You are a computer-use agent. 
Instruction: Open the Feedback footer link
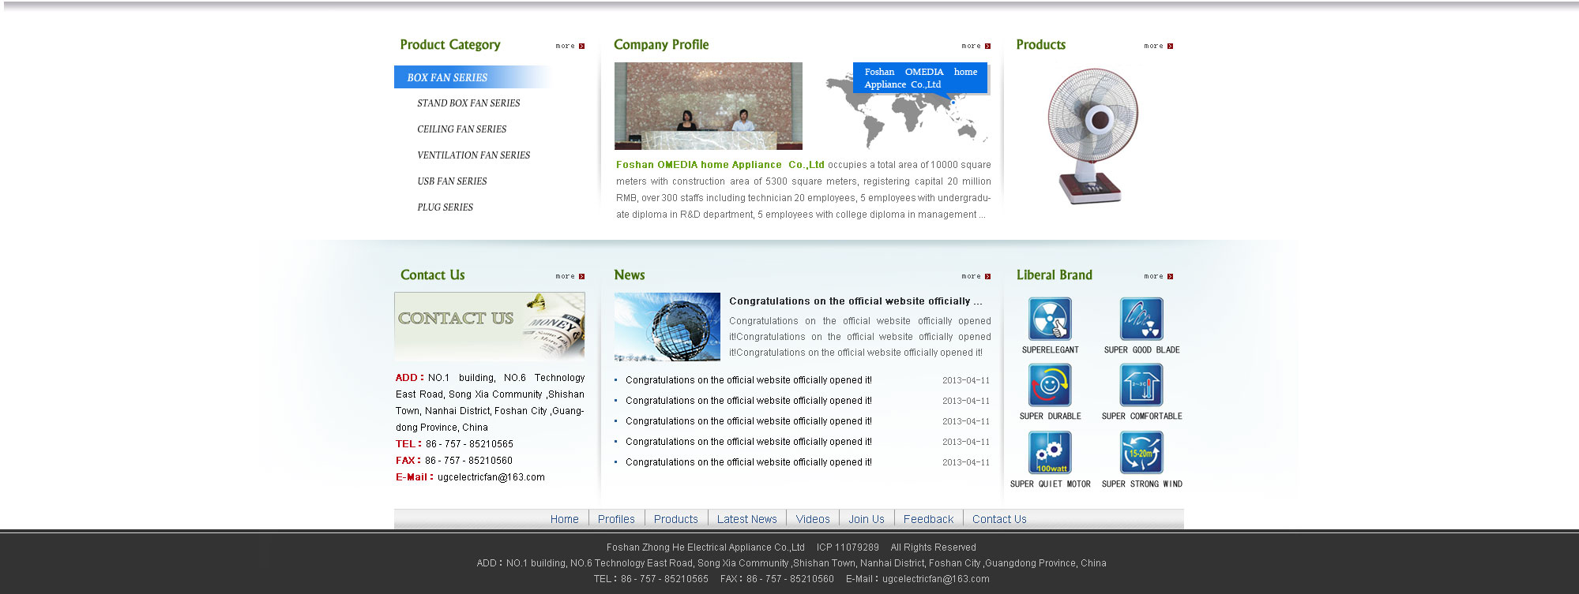(x=928, y=519)
